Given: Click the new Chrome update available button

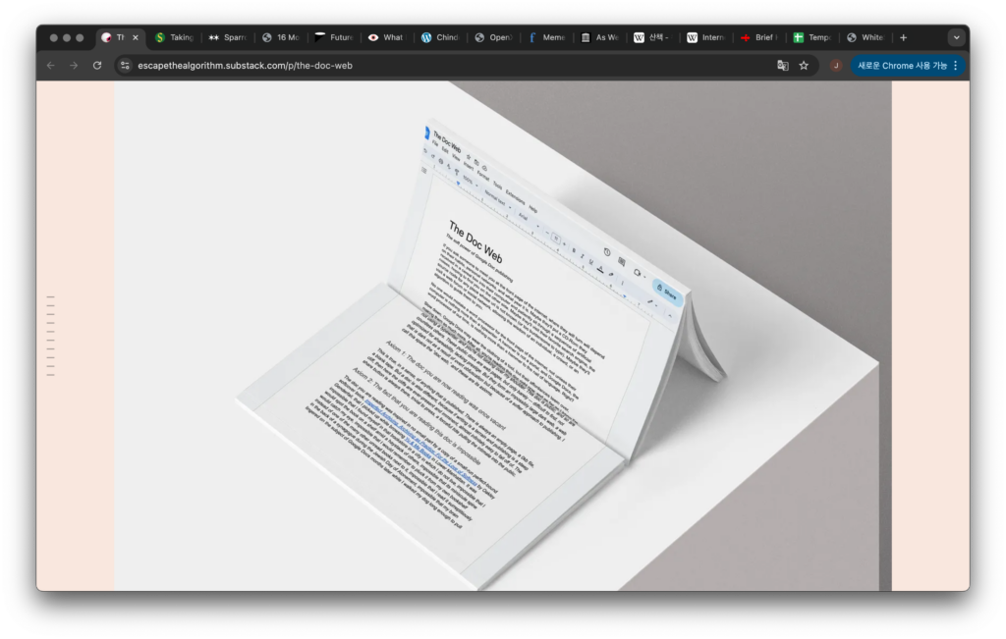Looking at the screenshot, I should (x=902, y=66).
